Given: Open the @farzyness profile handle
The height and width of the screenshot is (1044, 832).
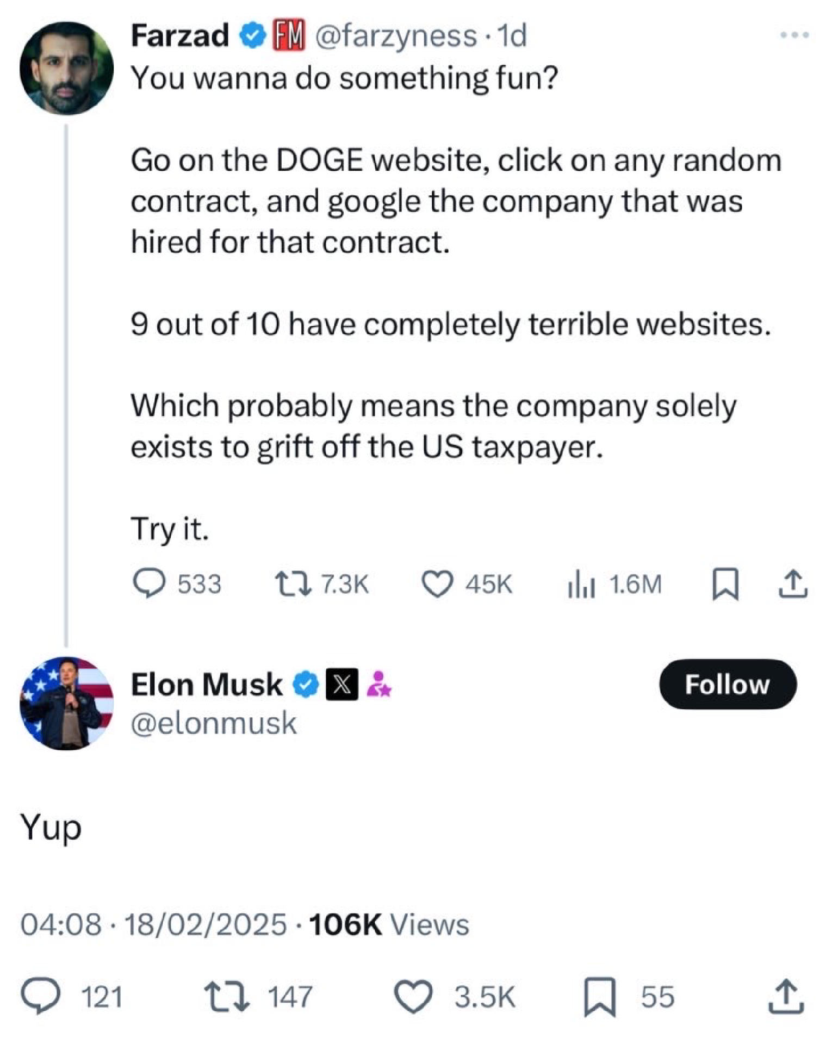Looking at the screenshot, I should [395, 36].
